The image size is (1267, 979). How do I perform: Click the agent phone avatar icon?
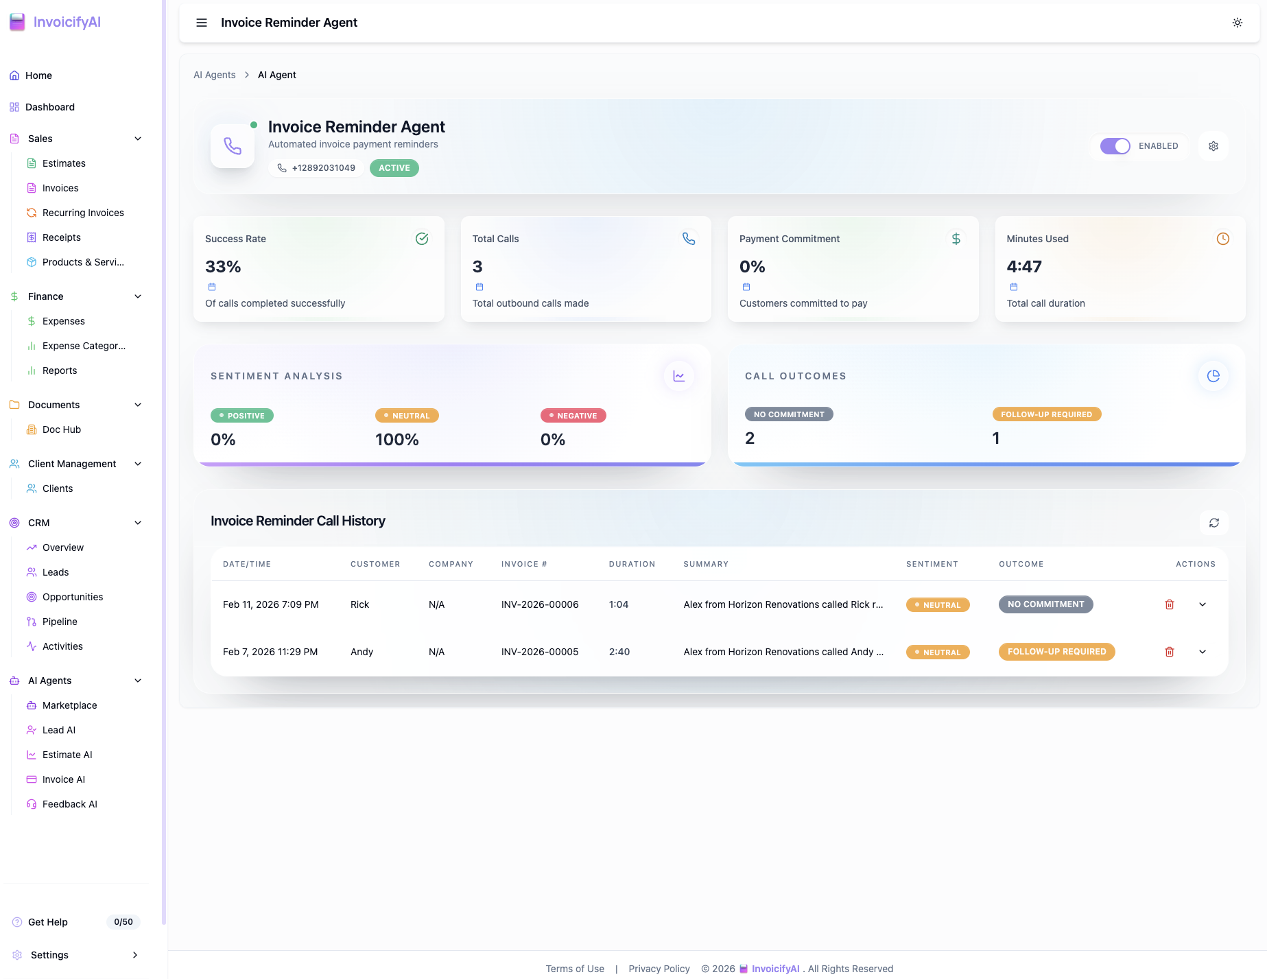(x=233, y=146)
